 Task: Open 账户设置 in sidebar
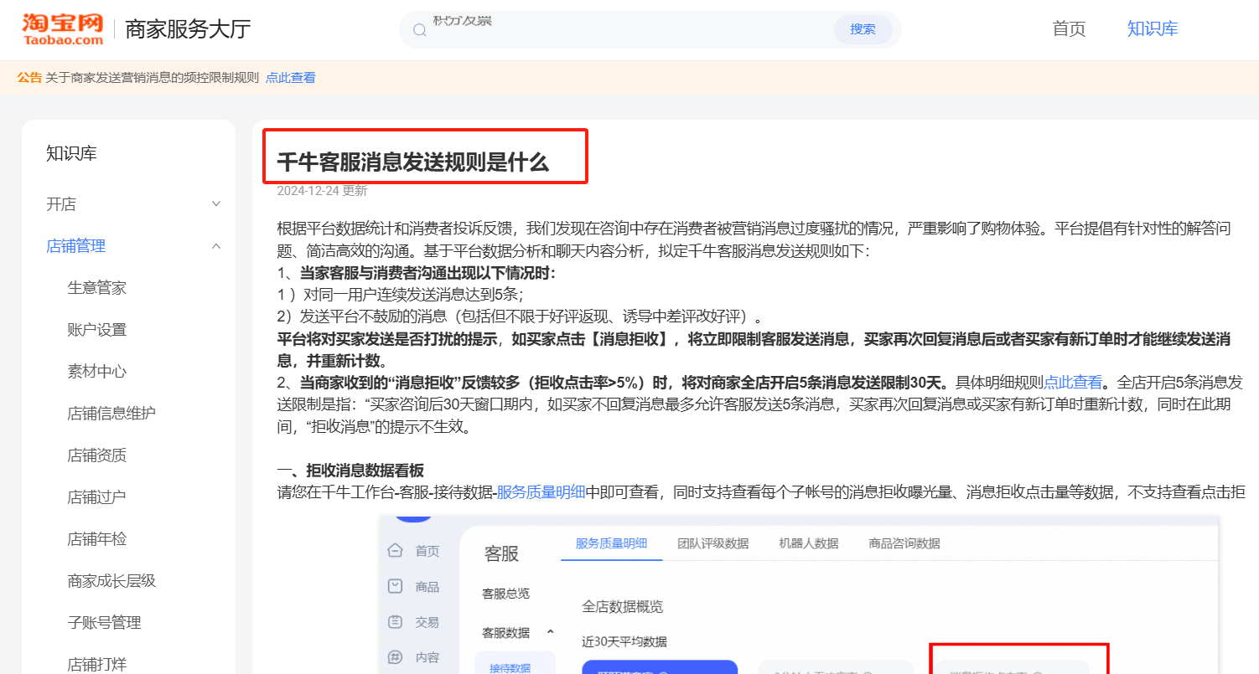tap(97, 330)
